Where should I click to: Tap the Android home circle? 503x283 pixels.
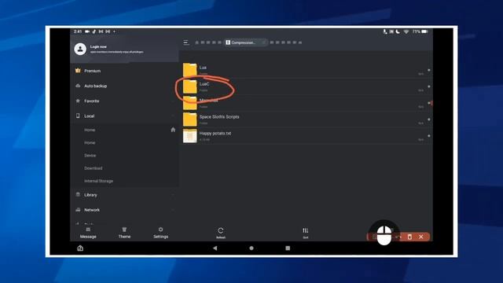[x=251, y=248]
